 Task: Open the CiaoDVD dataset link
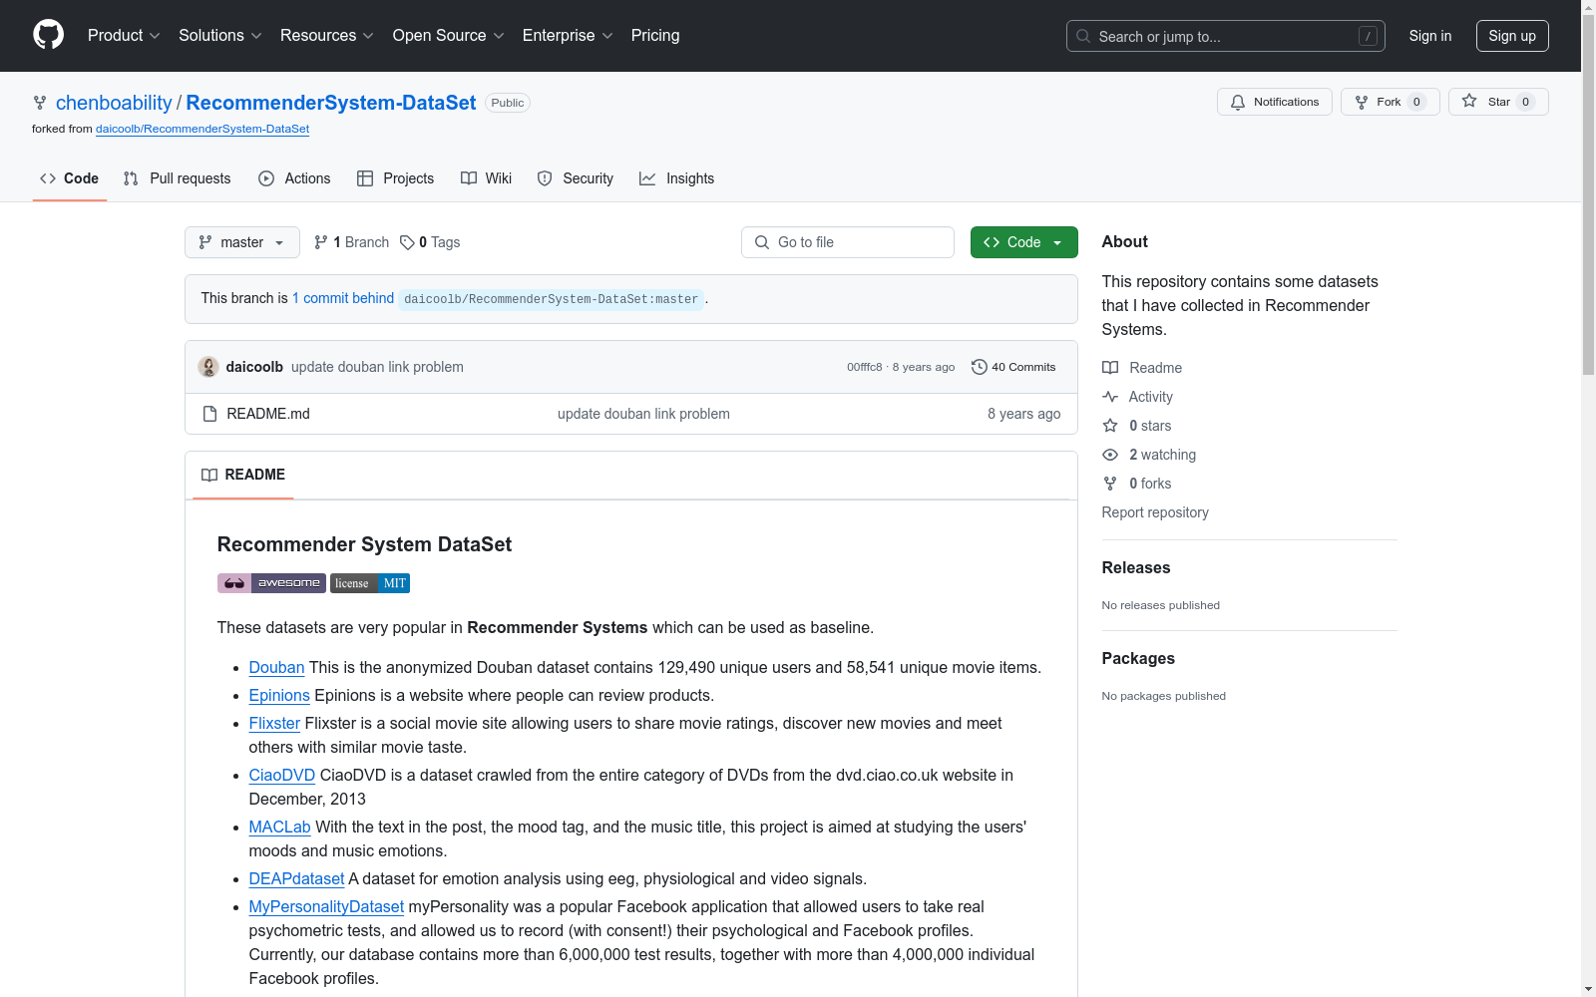[x=282, y=776]
